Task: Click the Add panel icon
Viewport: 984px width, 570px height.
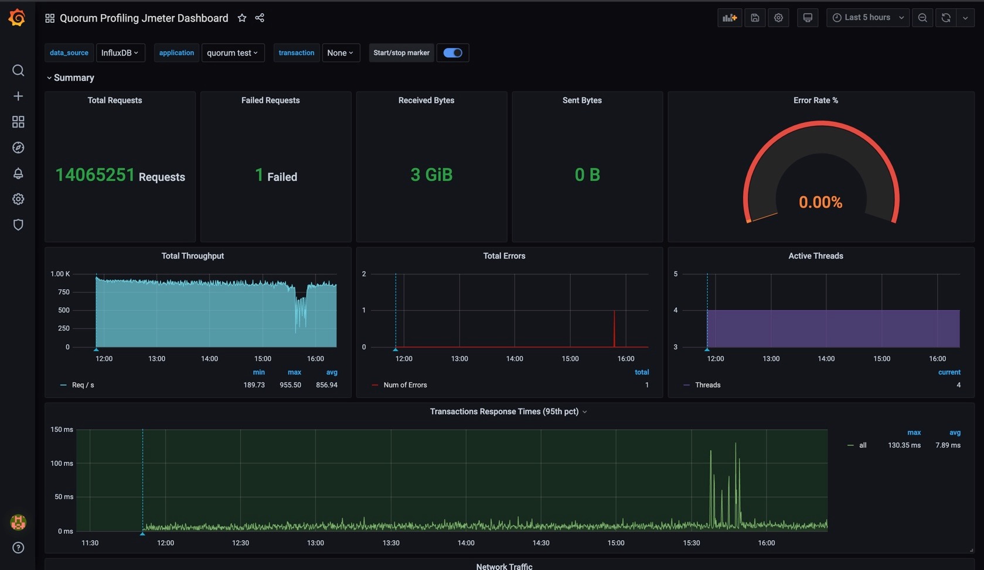Action: point(730,18)
